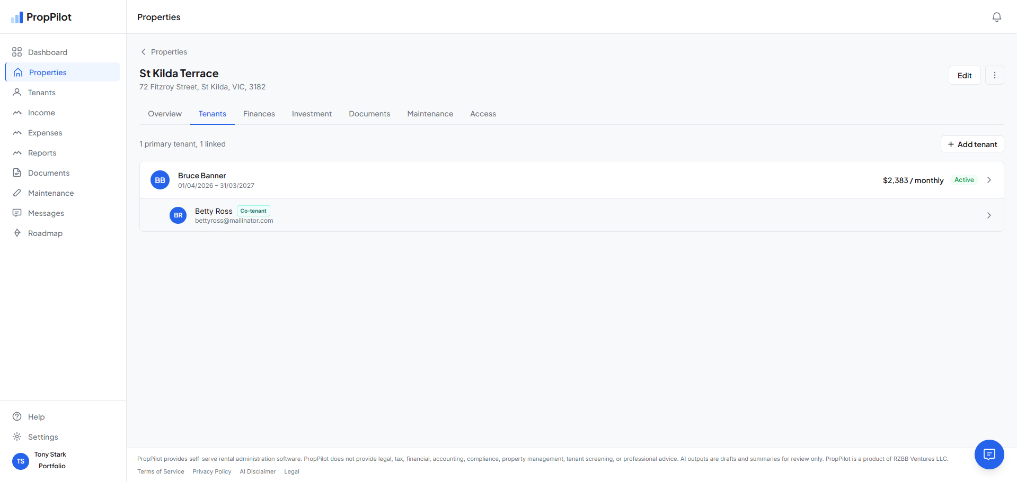Click the Edit property button
Screen dimensions: 1017x482
pos(965,75)
